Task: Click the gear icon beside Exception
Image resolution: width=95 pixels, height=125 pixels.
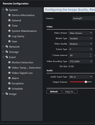Action: 9,83
